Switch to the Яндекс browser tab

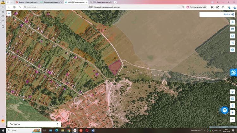point(27,2)
